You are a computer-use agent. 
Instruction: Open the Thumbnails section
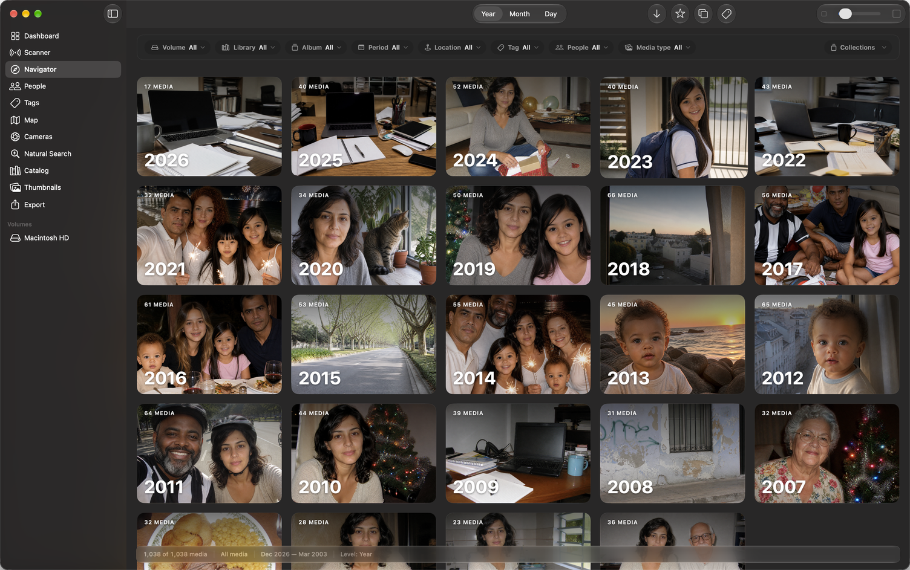coord(63,187)
